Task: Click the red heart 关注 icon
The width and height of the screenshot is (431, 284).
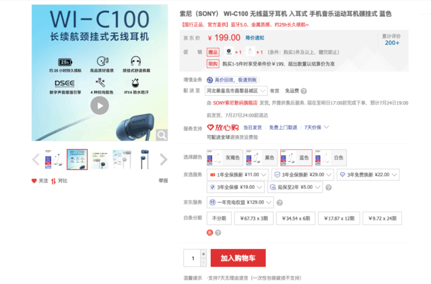Action: 34,181
